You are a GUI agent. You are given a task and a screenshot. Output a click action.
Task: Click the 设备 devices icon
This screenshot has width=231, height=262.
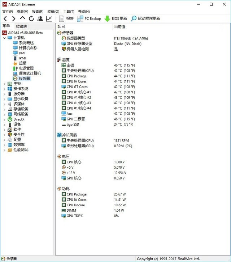10,124
